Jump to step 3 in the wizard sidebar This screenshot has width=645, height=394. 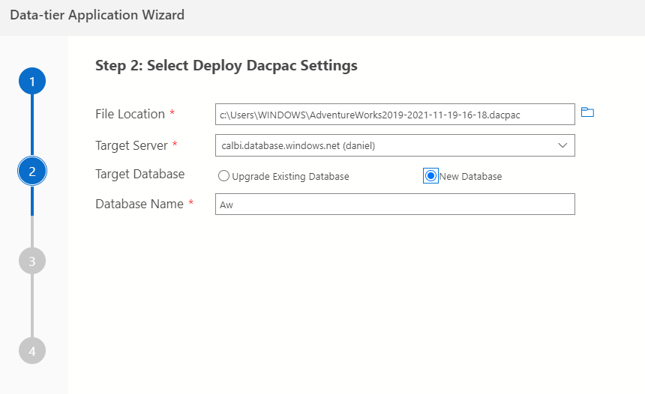[x=32, y=261]
